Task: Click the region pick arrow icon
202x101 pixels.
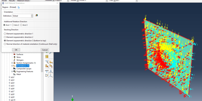Action: tap(19, 7)
